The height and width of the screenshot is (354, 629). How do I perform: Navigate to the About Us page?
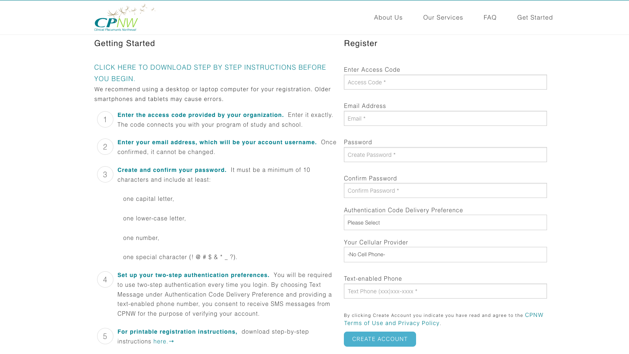click(388, 17)
